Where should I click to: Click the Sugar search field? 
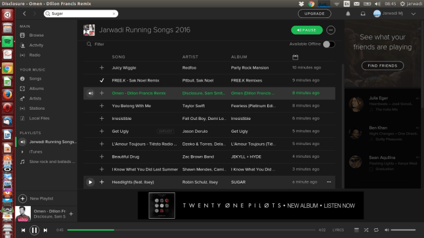click(81, 13)
